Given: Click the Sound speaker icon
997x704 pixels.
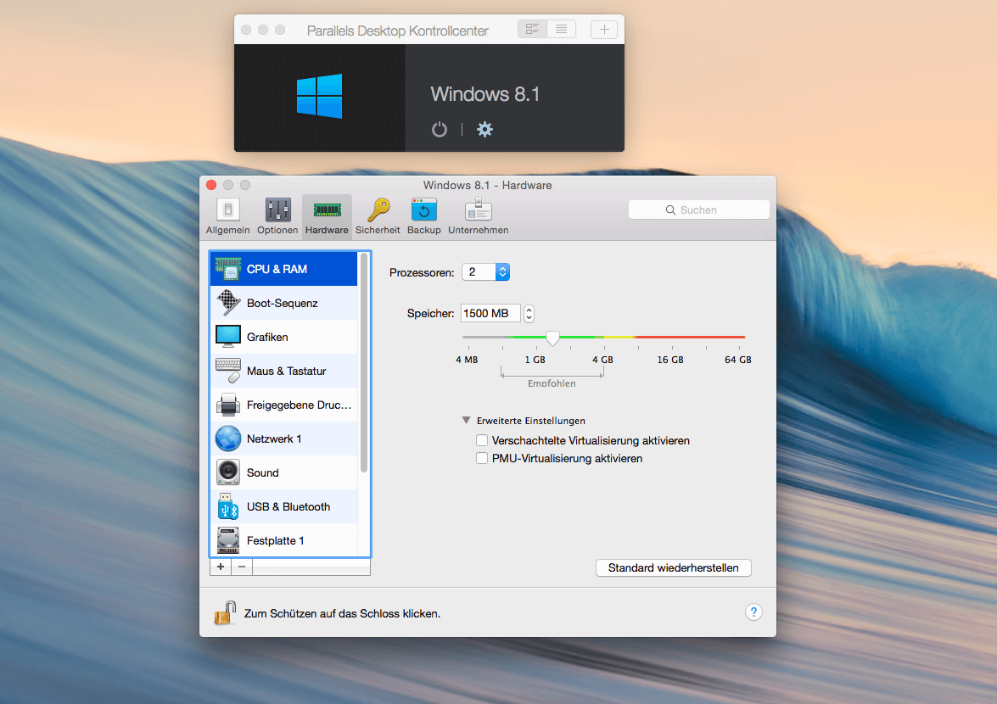Looking at the screenshot, I should click(x=227, y=472).
